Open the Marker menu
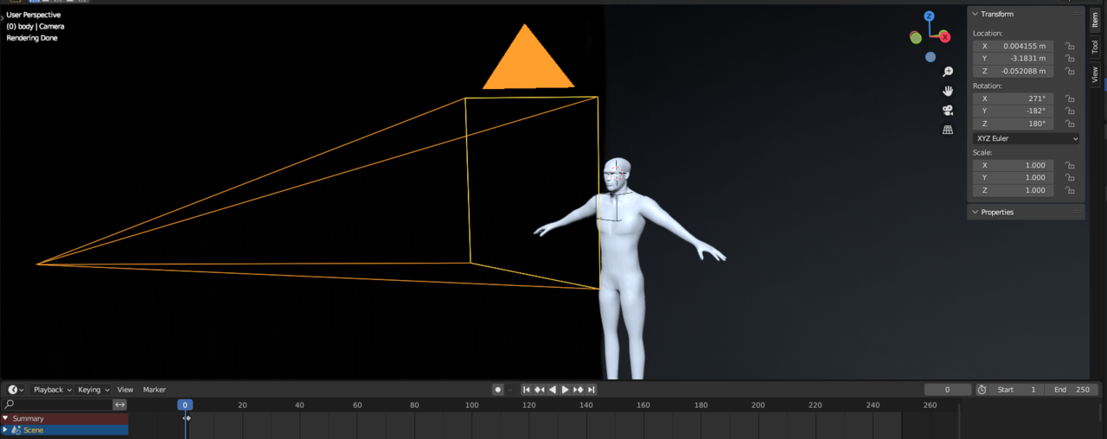The width and height of the screenshot is (1107, 439). [x=154, y=390]
